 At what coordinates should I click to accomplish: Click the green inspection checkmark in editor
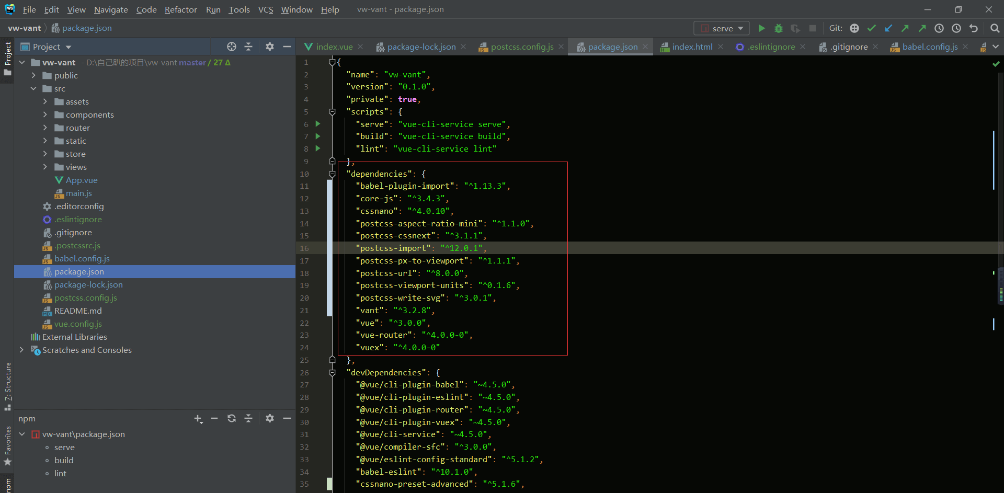pyautogui.click(x=996, y=64)
